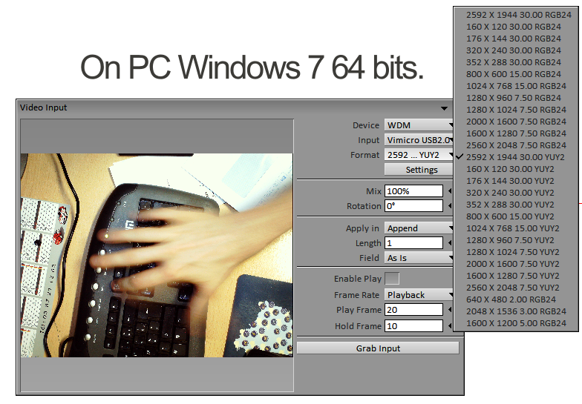Image resolution: width=582 pixels, height=404 pixels.
Task: Select 1600 X 1200 5.00 RGB24 format
Action: [516, 323]
